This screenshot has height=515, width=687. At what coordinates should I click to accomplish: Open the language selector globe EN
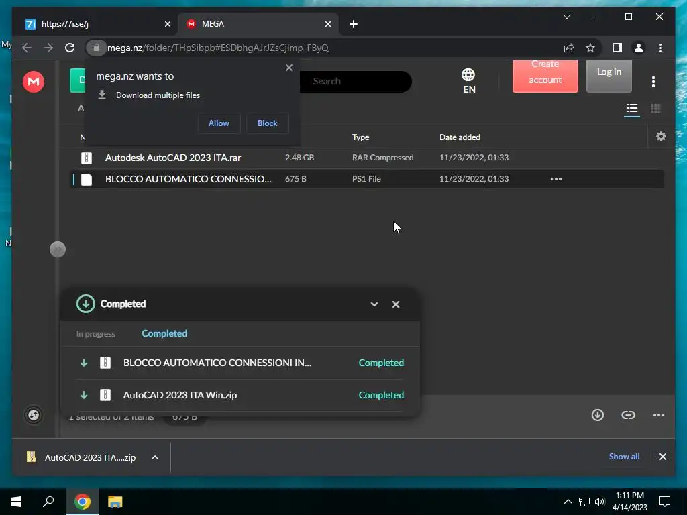coord(468,81)
